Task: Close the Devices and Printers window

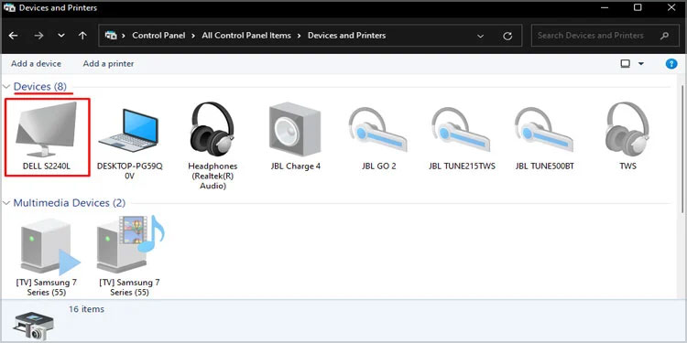Action: tap(671, 7)
